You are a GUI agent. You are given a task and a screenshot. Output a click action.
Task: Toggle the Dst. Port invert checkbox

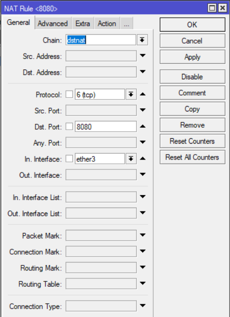(69, 127)
